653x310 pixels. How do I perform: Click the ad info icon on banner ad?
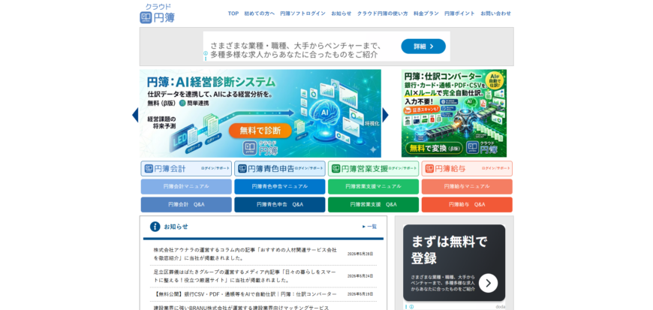coord(206,54)
